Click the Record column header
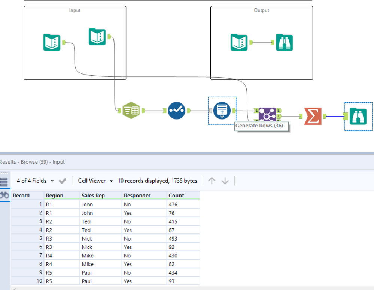374x290 pixels. pyautogui.click(x=27, y=196)
